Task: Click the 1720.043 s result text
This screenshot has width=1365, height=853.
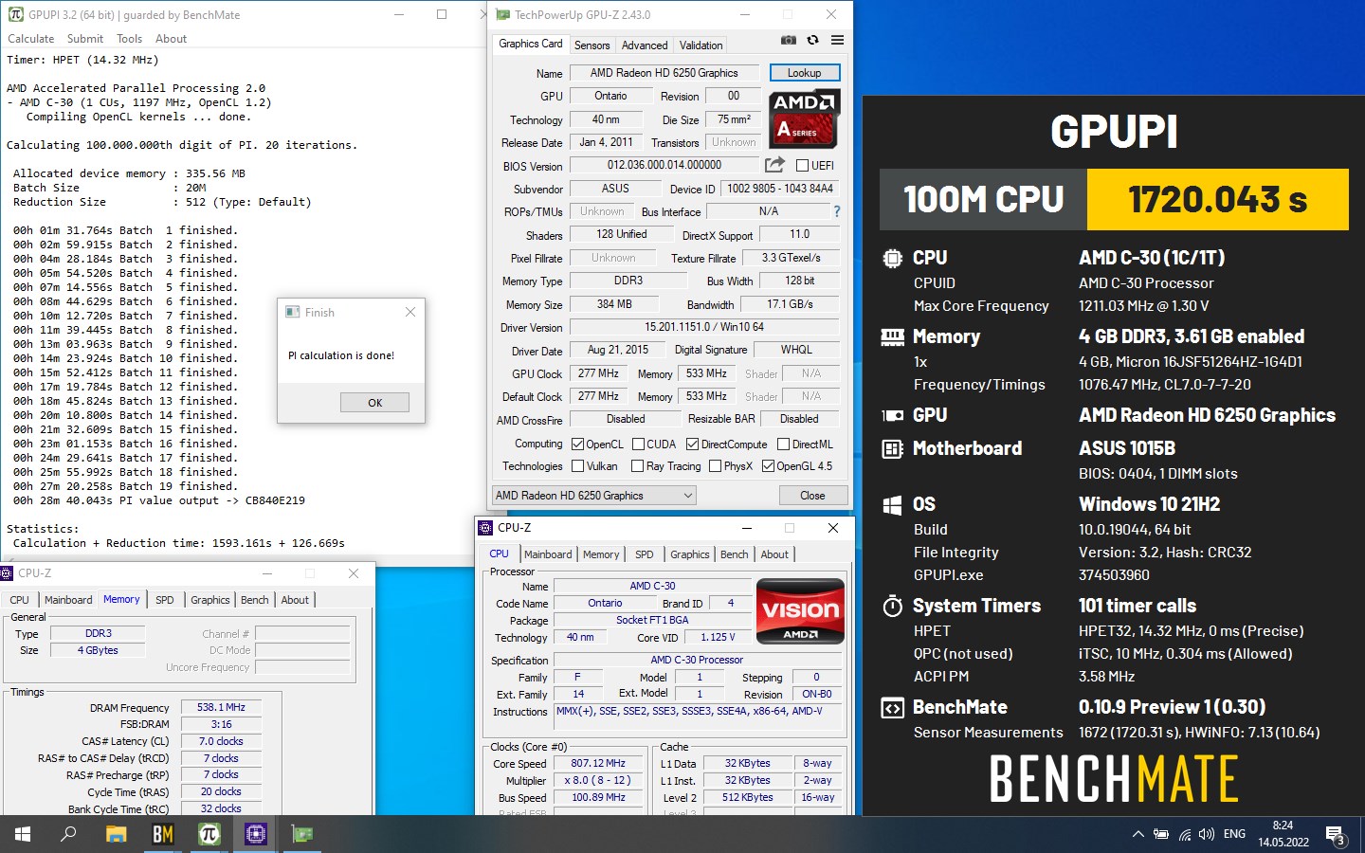Action: (x=1218, y=200)
